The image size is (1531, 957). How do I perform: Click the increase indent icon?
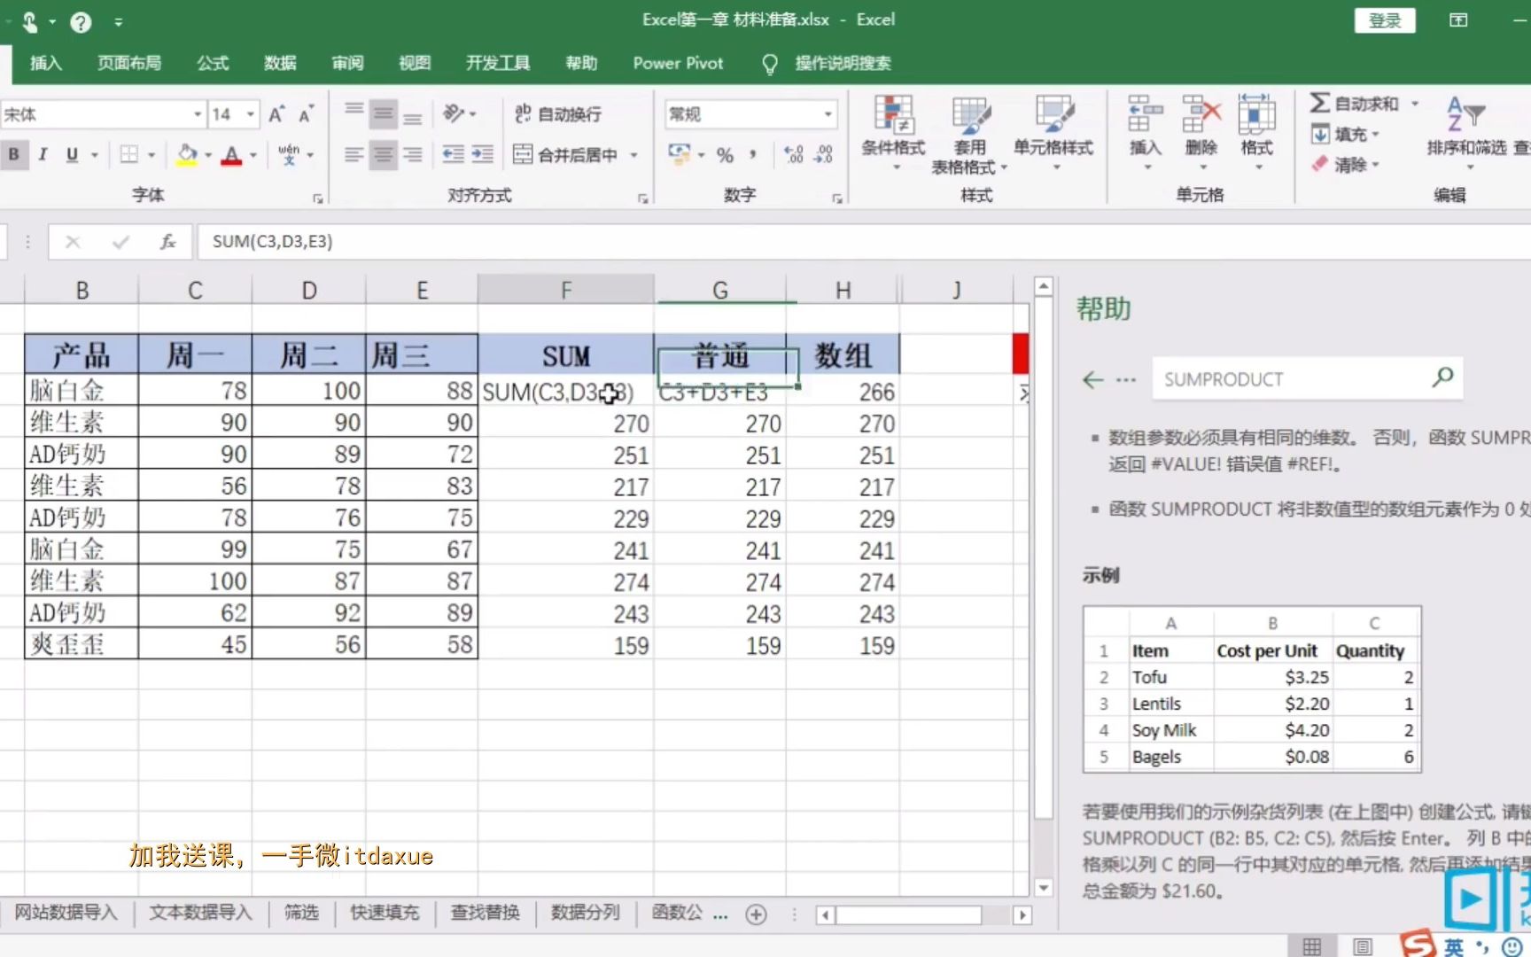click(482, 155)
